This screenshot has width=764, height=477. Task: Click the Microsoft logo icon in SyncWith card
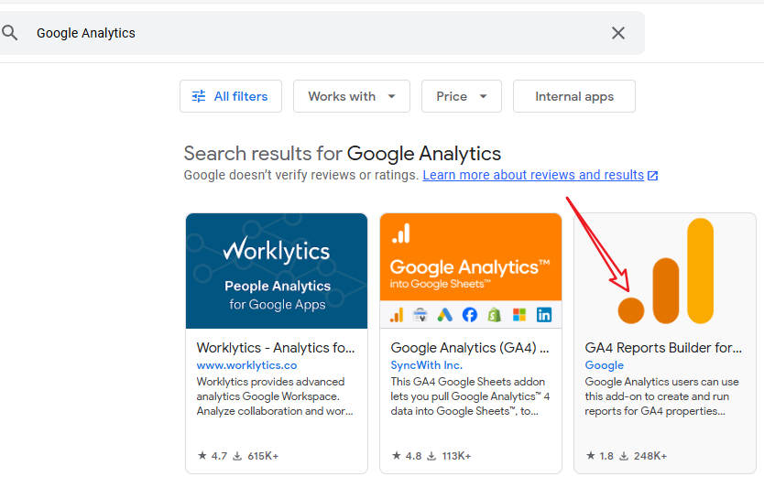(519, 315)
